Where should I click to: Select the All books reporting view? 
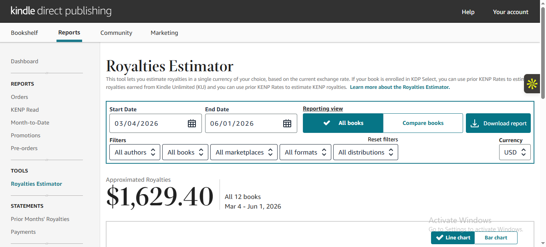pos(343,123)
